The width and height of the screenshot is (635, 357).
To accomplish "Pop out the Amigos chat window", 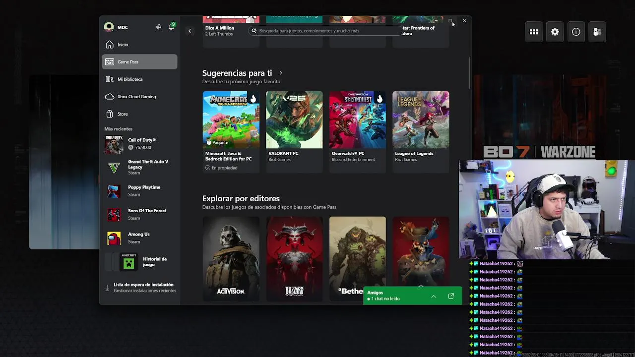I will click(x=451, y=297).
